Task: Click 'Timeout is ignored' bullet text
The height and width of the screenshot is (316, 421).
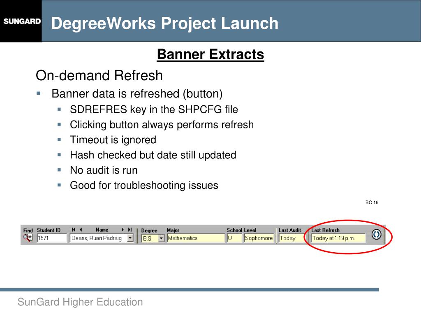Action: point(113,140)
